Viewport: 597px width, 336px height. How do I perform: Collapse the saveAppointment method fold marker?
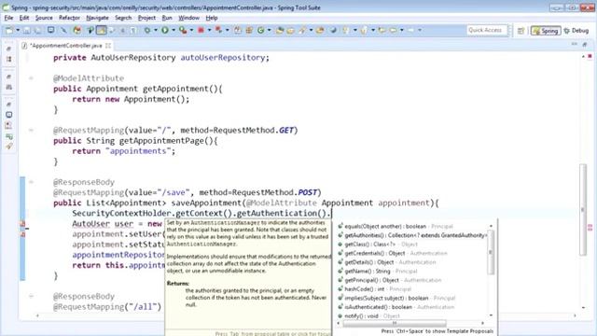pos(31,182)
